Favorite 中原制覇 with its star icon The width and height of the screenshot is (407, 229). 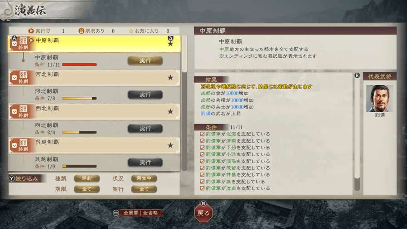pyautogui.click(x=170, y=44)
